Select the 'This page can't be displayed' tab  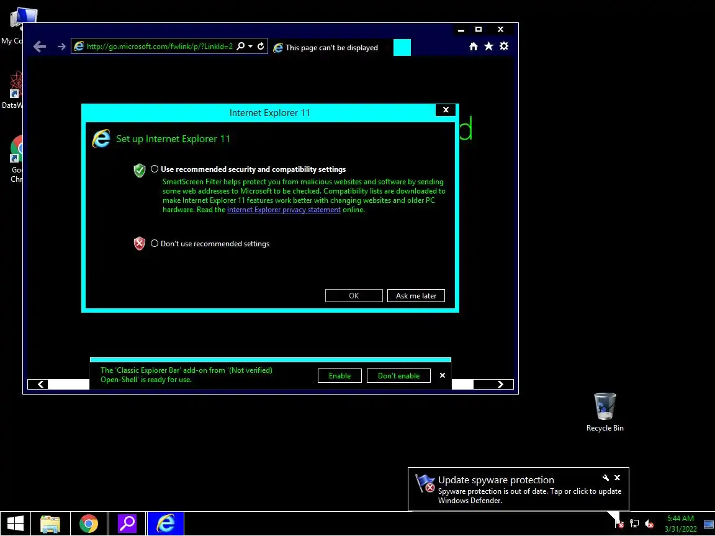(x=331, y=47)
